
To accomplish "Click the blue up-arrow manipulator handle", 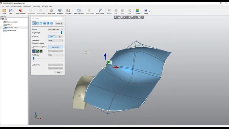I will click(105, 56).
